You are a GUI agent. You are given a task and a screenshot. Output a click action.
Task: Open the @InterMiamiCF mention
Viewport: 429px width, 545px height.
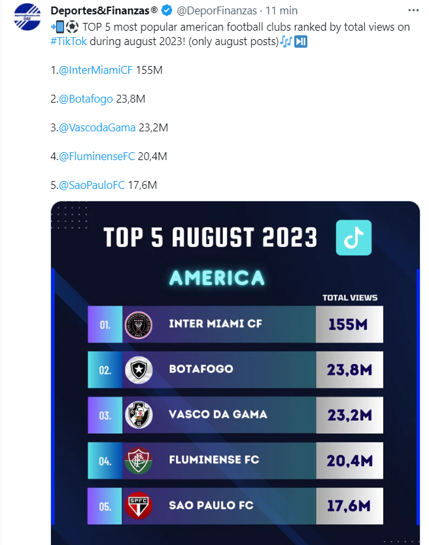point(95,70)
